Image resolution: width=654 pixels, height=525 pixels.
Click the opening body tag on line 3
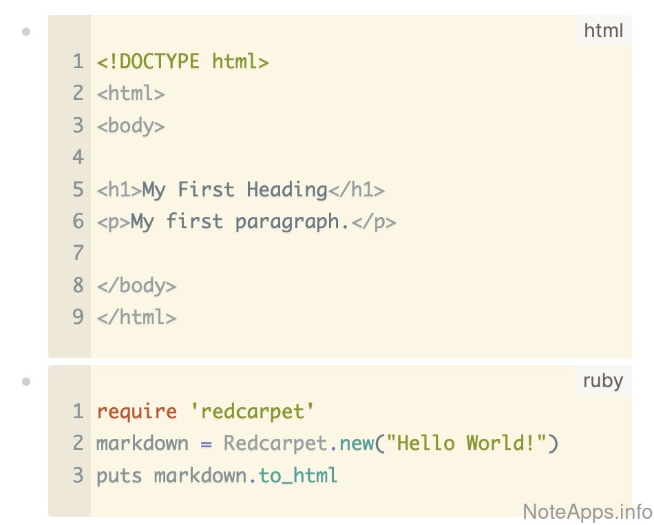point(131,125)
